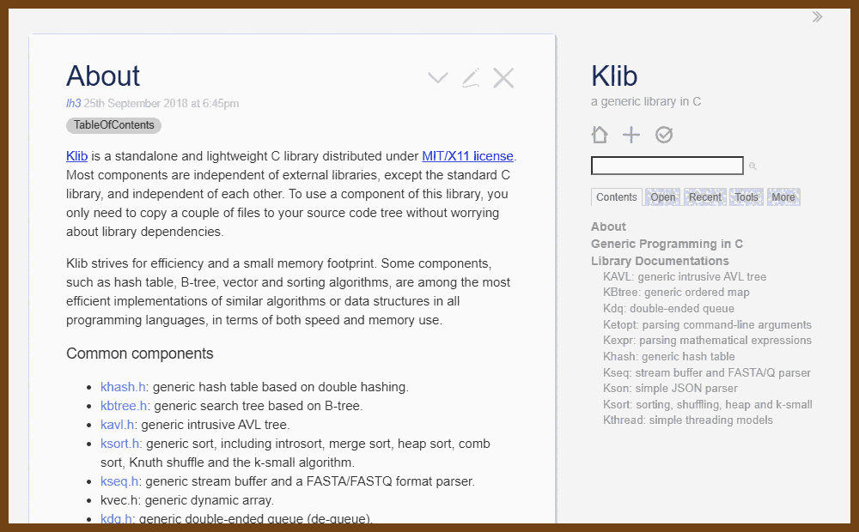
Task: Click the search magnifier icon
Action: 752,166
